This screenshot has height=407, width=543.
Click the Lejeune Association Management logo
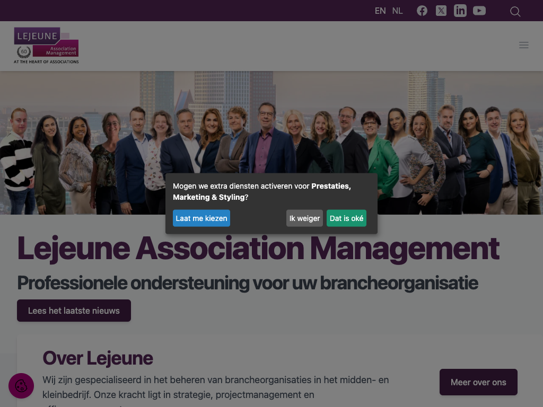(x=46, y=46)
